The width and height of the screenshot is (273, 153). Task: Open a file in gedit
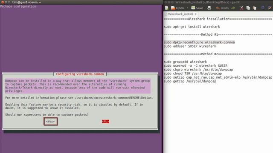[177, 8]
